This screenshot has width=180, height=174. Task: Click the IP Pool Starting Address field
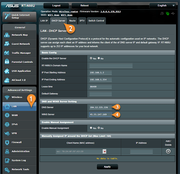coord(100,73)
